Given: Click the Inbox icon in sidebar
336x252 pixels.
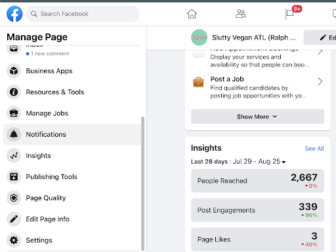Looking at the screenshot, I should [x=14, y=49].
